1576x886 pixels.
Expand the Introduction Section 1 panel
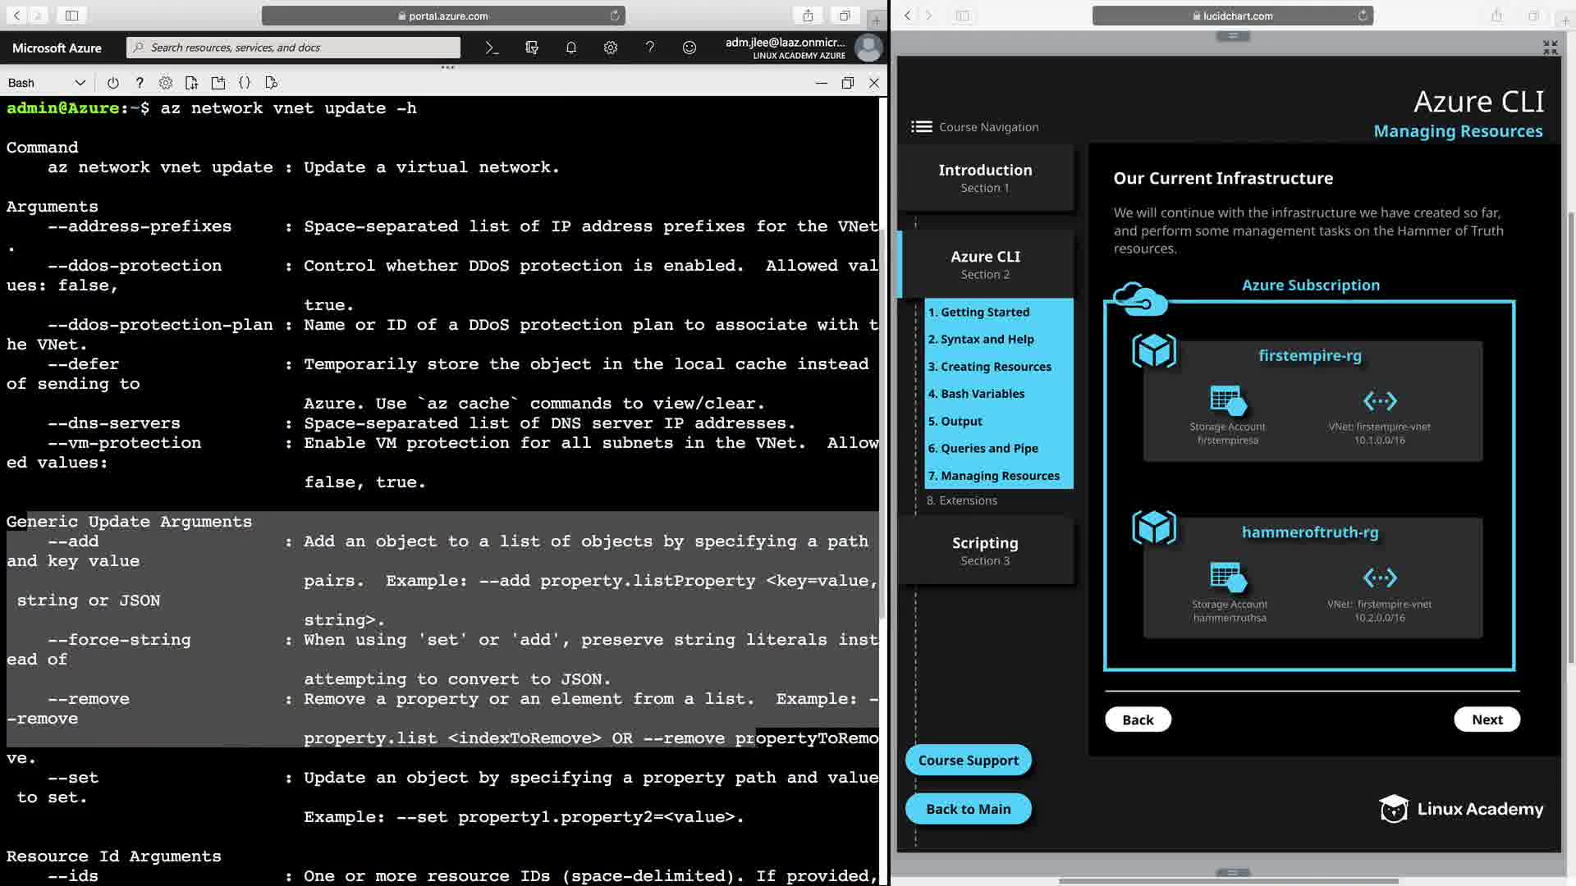coord(985,178)
